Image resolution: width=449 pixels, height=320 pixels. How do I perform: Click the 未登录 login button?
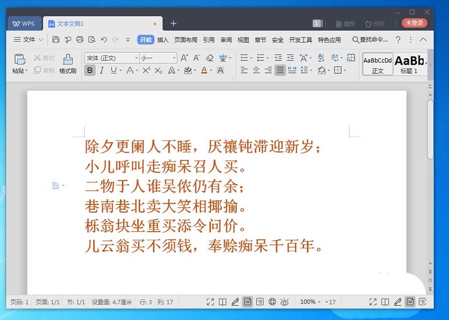(x=414, y=23)
